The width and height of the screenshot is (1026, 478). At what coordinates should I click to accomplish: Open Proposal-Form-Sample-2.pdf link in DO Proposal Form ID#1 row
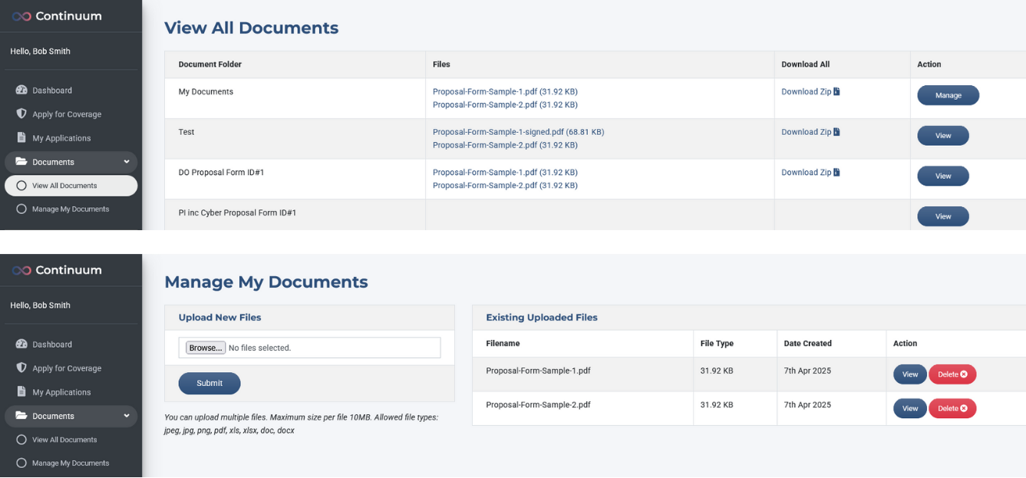505,186
